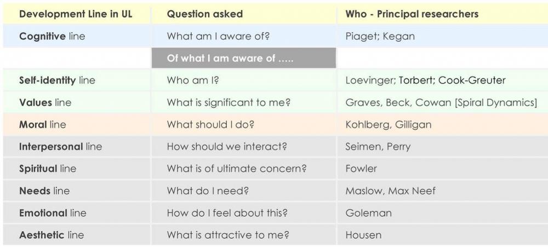Select the 'Emotional line' row label

tap(53, 213)
